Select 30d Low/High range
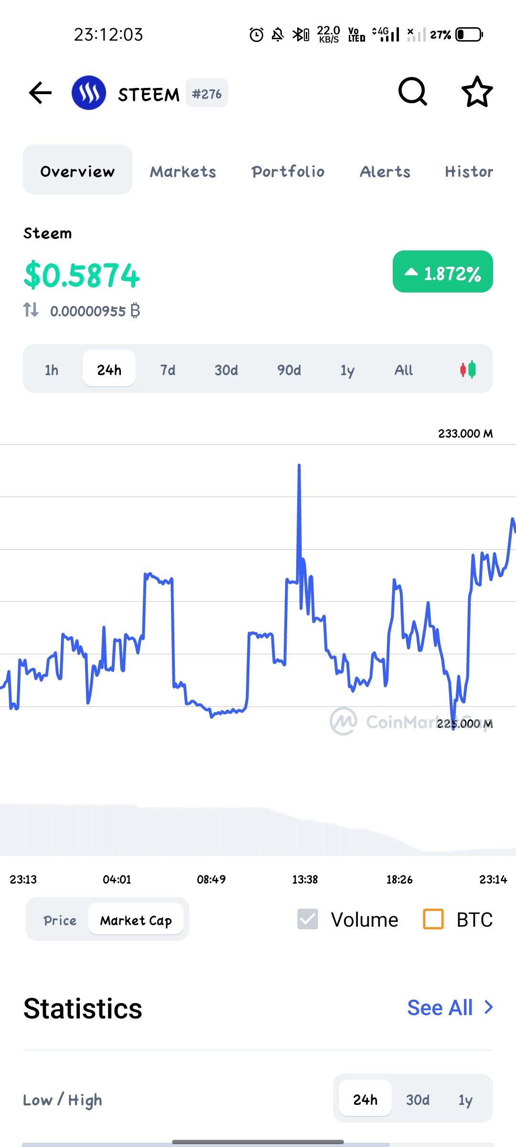 pyautogui.click(x=418, y=1100)
